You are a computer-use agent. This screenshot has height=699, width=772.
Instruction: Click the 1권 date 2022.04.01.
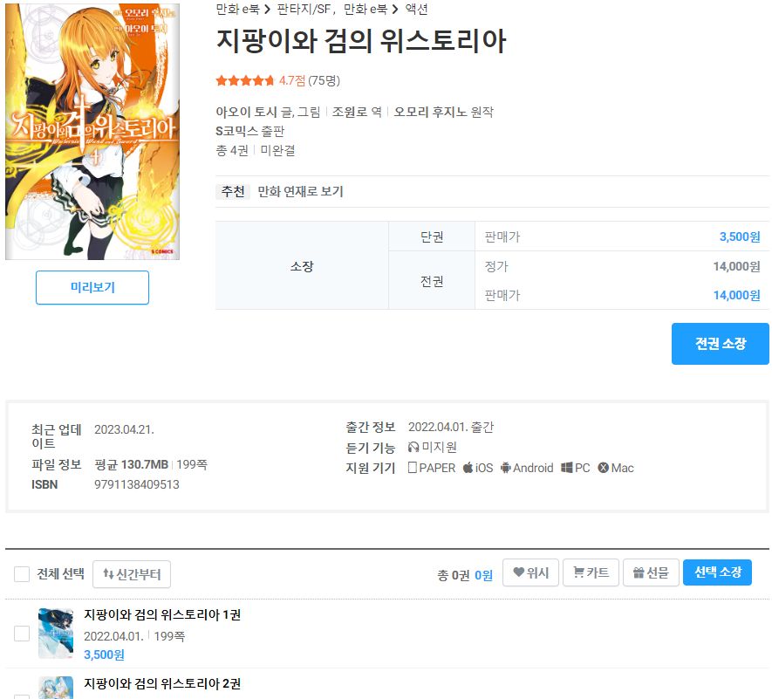[113, 636]
